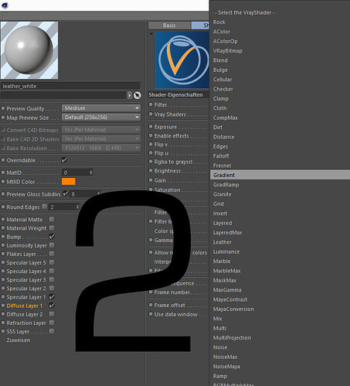Image resolution: width=350 pixels, height=386 pixels.
Task: Select the highlighted Gradient shader
Action: [x=280, y=175]
